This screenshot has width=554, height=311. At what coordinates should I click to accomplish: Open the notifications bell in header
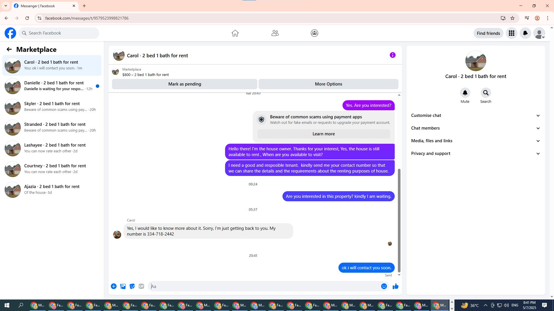tap(525, 33)
